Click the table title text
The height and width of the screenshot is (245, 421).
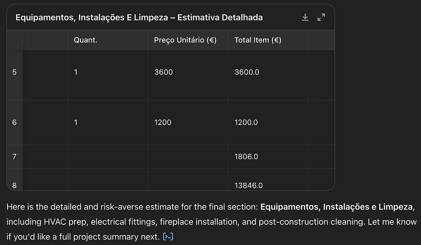coord(139,18)
